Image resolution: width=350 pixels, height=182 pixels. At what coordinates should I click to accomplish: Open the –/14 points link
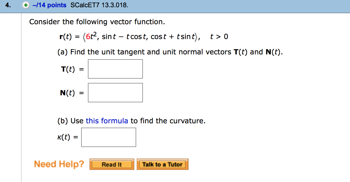pyautogui.click(x=49, y=5)
